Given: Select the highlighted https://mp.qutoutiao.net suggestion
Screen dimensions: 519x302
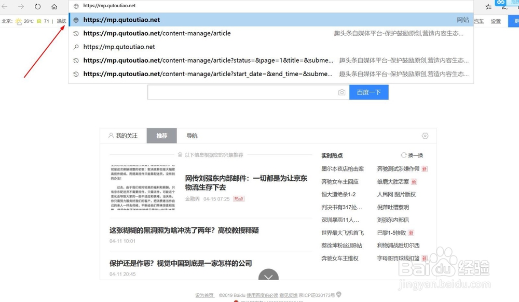Looking at the screenshot, I should pos(271,20).
